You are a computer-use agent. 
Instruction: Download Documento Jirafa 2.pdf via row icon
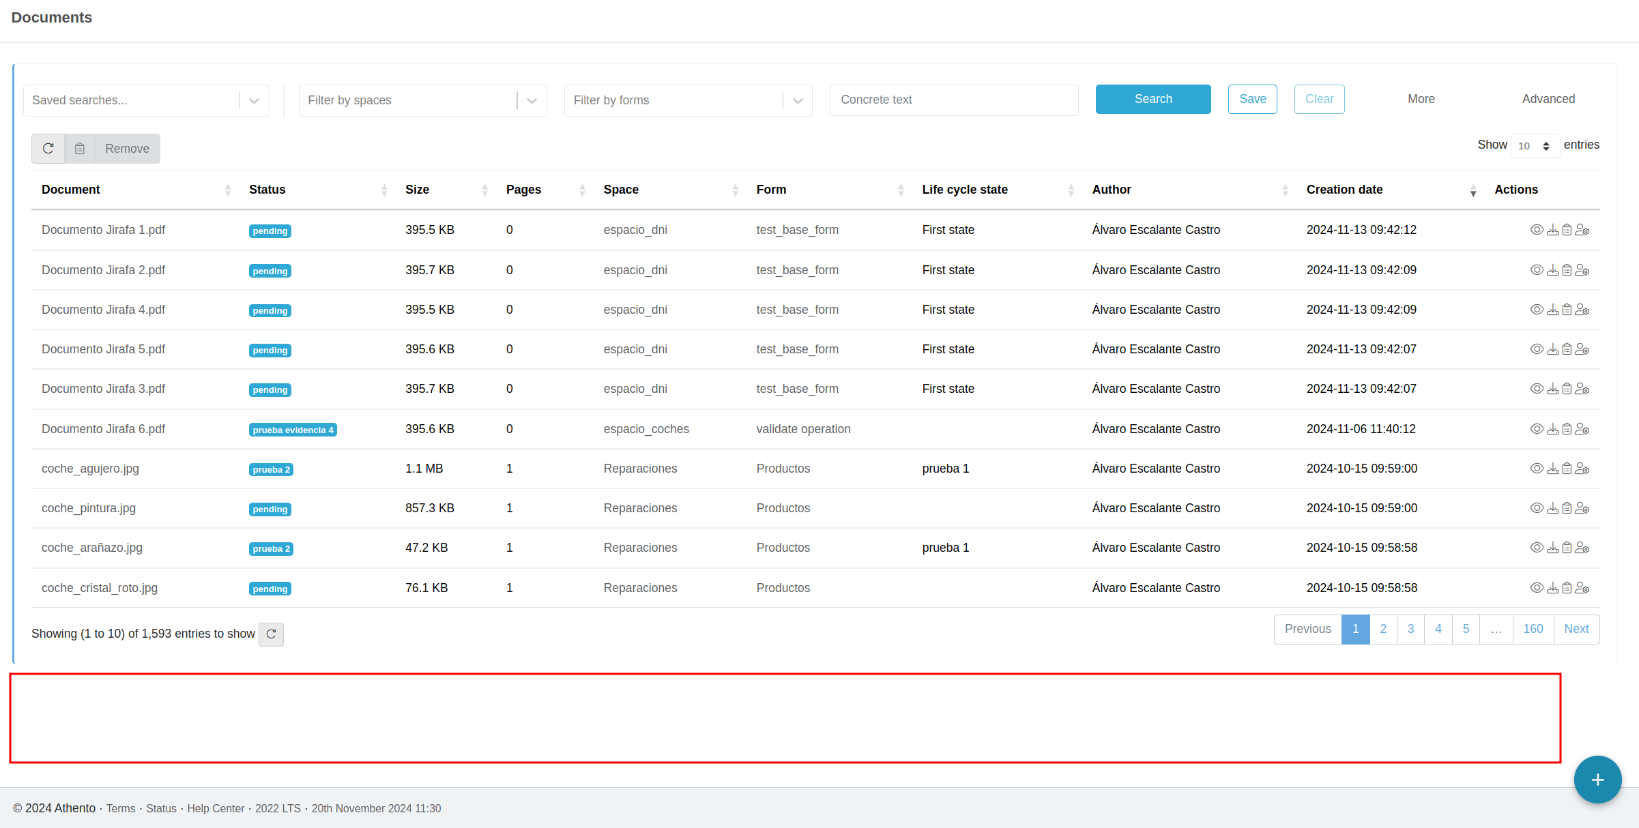[1552, 270]
